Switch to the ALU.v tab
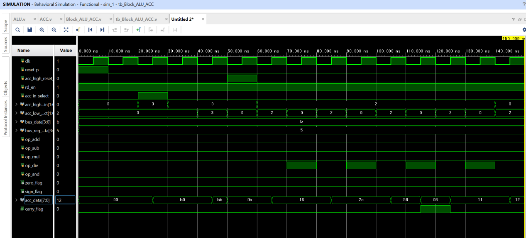Screen dimensions: 526x238 pyautogui.click(x=20, y=19)
